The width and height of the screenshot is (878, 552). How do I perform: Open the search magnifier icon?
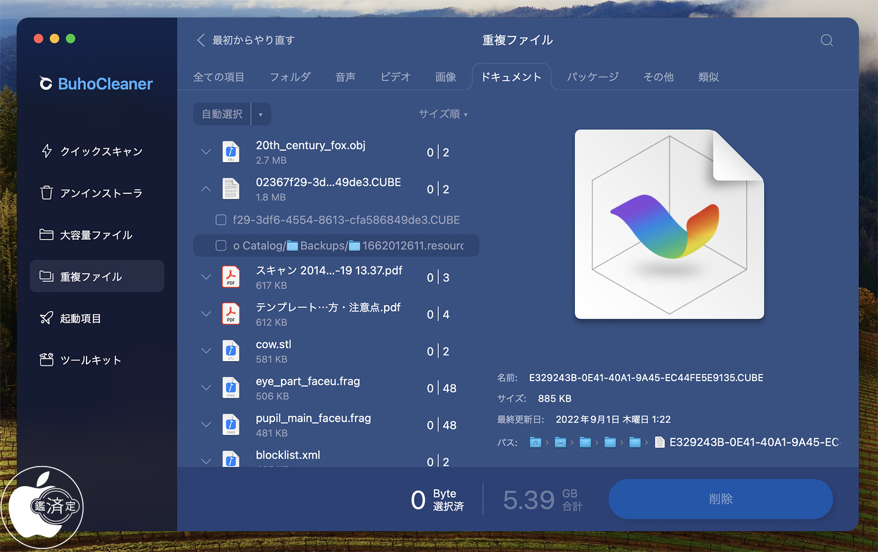tap(827, 40)
